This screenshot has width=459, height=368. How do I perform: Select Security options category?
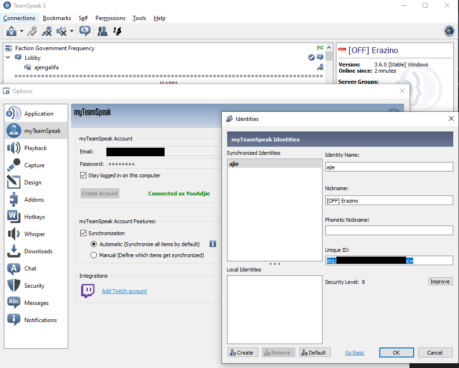[x=36, y=286]
